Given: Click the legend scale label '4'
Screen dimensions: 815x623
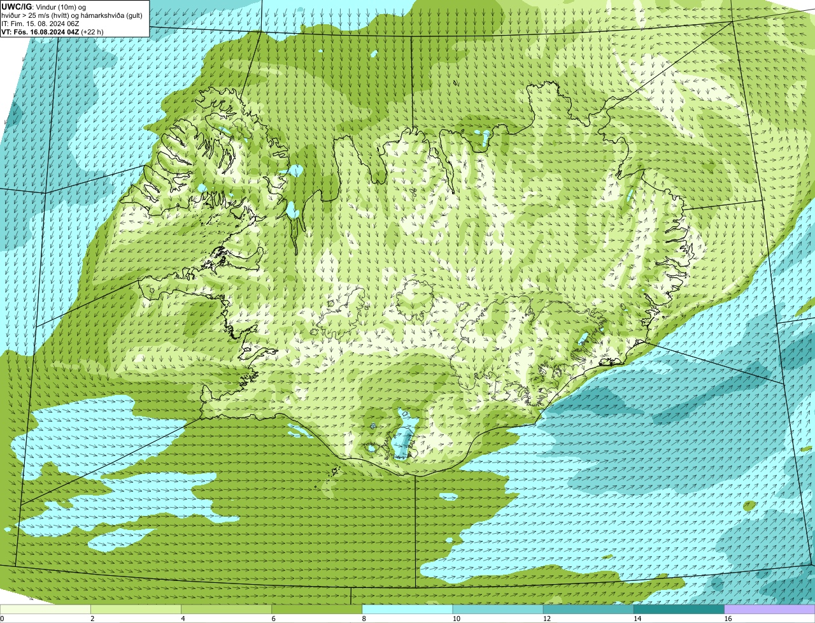Looking at the screenshot, I should pos(183,619).
